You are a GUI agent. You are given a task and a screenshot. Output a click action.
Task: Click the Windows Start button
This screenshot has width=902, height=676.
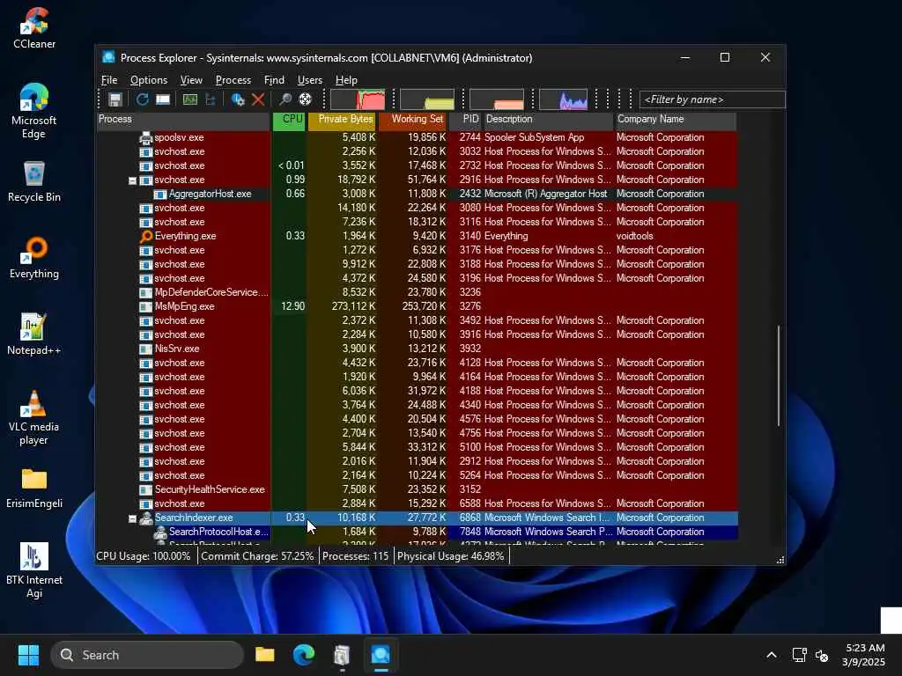pos(28,655)
